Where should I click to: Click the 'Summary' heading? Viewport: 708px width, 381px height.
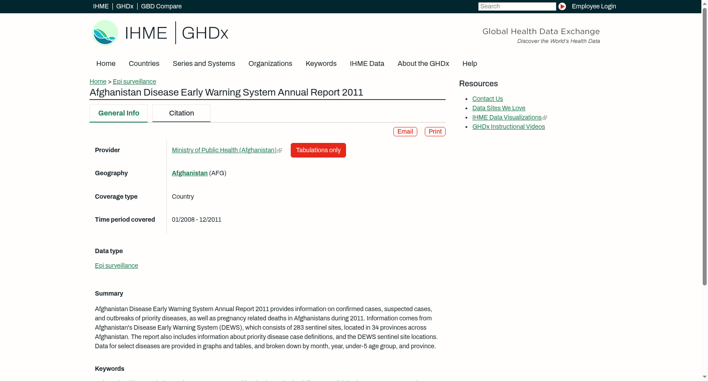click(109, 293)
